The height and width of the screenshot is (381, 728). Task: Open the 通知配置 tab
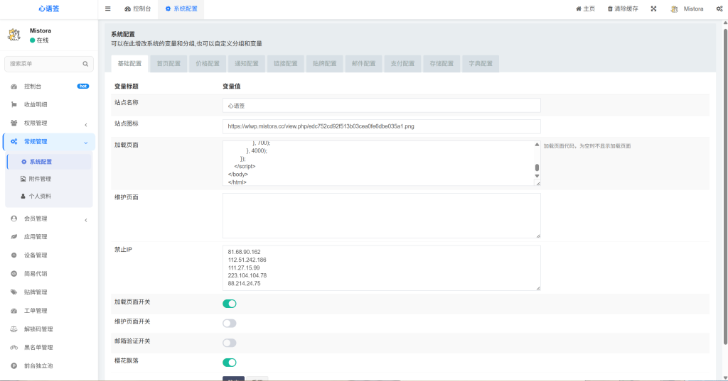coord(247,64)
